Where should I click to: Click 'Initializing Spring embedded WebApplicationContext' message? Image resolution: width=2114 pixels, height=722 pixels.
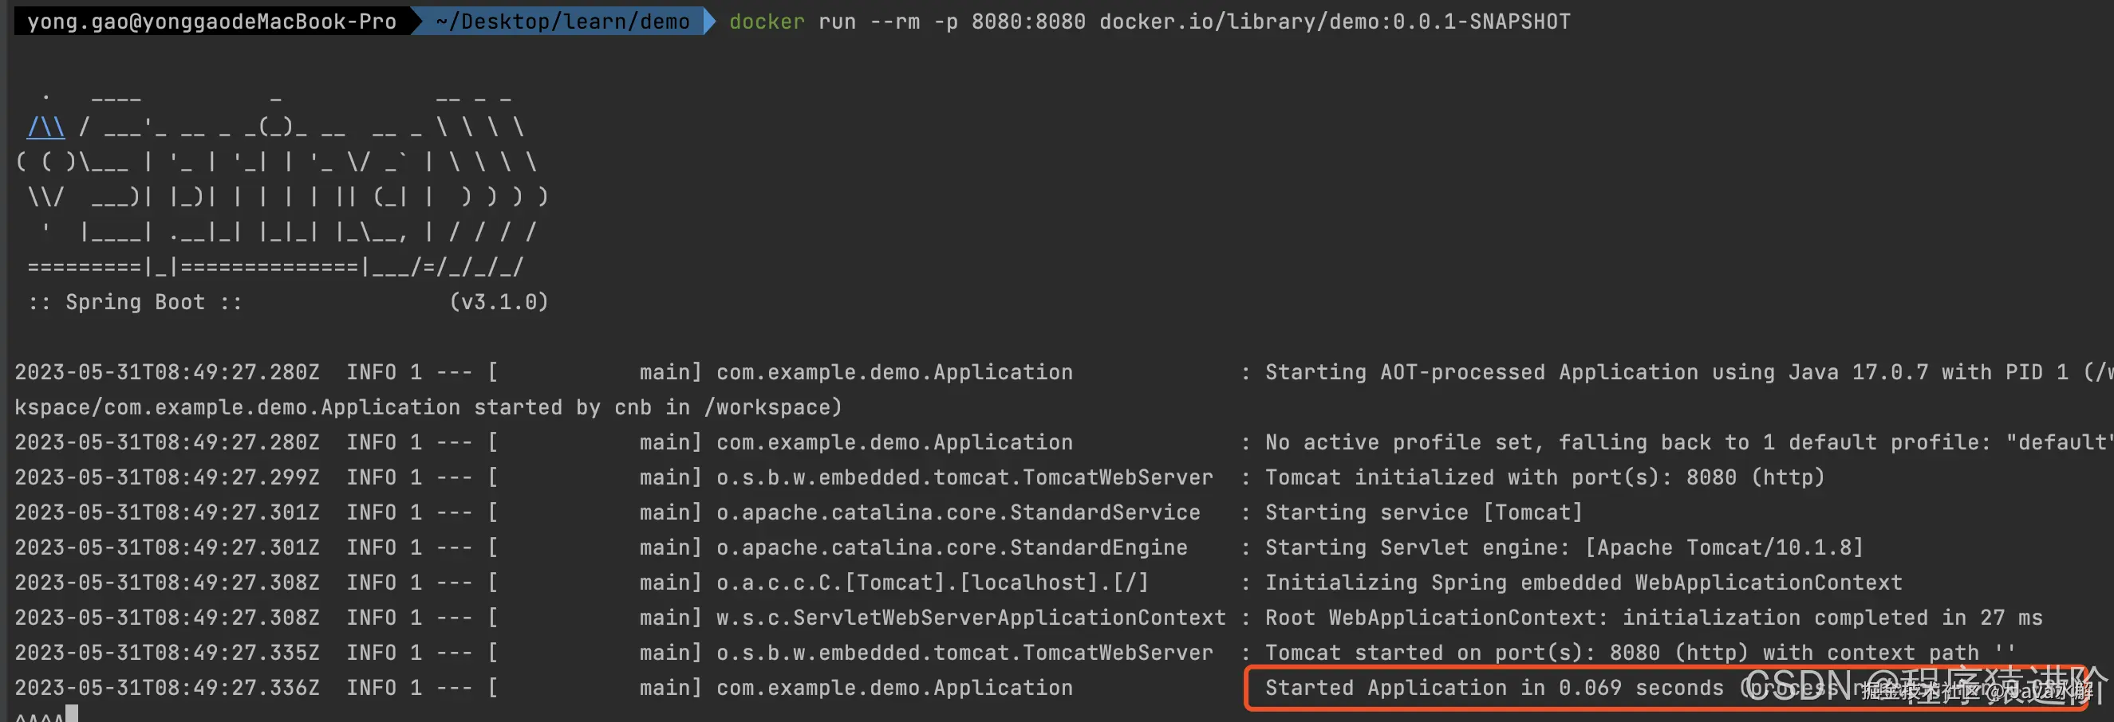point(1583,583)
